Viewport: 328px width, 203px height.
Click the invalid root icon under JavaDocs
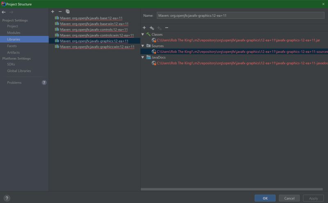[154, 63]
